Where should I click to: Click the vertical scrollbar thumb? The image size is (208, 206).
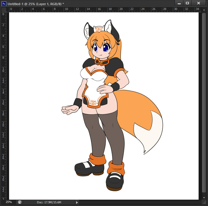tap(204, 103)
